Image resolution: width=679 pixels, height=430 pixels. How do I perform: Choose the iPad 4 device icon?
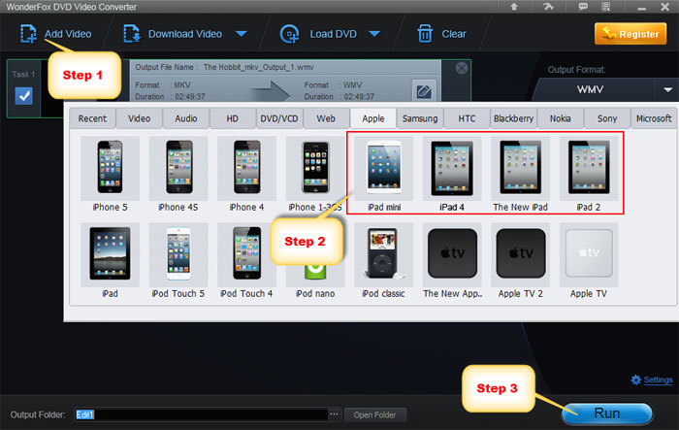(452, 168)
